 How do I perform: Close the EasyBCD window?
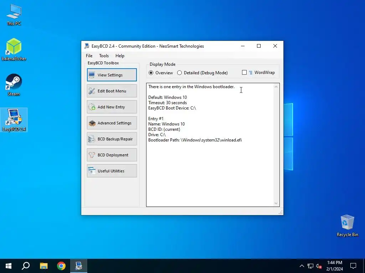click(275, 46)
